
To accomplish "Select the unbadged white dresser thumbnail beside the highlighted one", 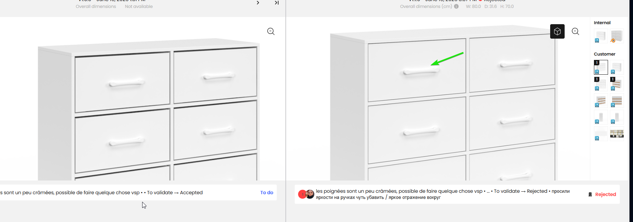I will tap(617, 68).
